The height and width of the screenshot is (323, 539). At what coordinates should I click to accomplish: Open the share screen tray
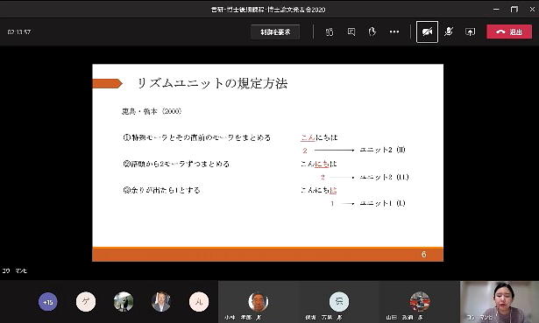pos(471,32)
